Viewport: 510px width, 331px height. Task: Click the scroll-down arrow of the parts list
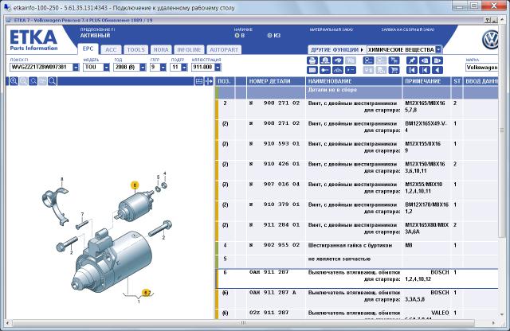[x=502, y=314]
